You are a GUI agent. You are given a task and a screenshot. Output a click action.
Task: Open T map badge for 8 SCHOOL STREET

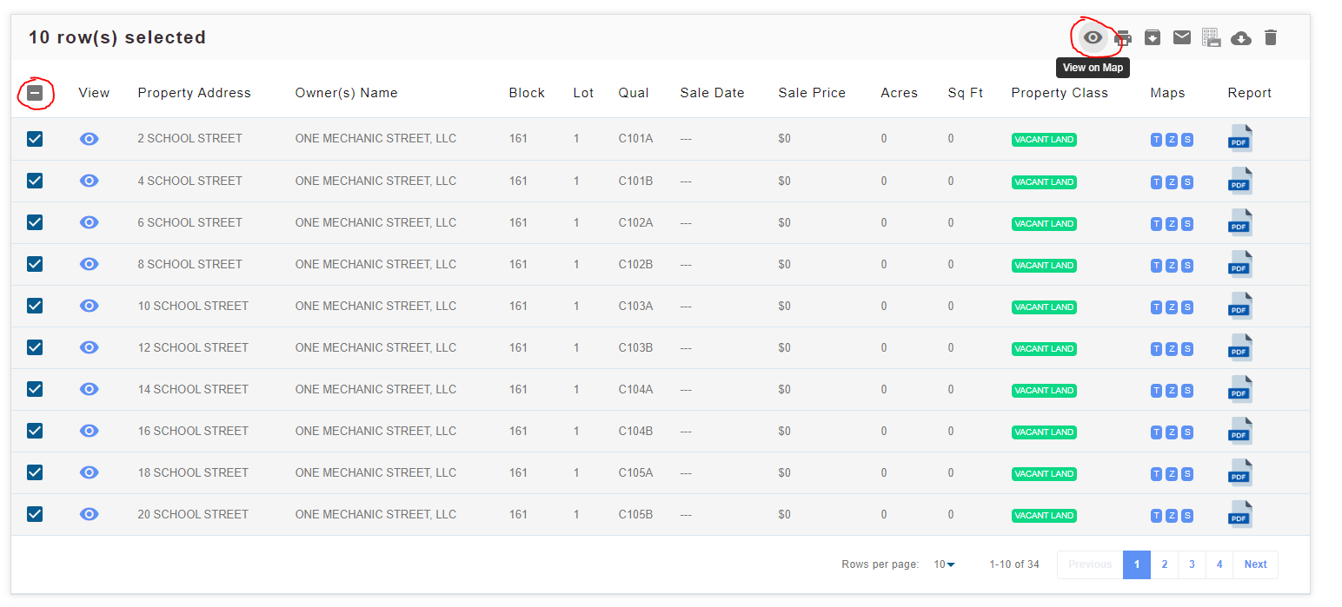[1156, 265]
